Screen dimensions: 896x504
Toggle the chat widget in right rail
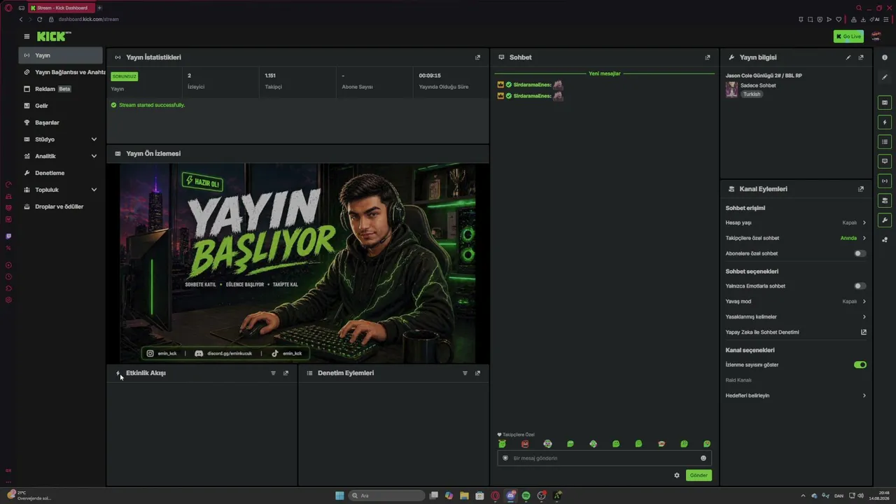click(885, 162)
